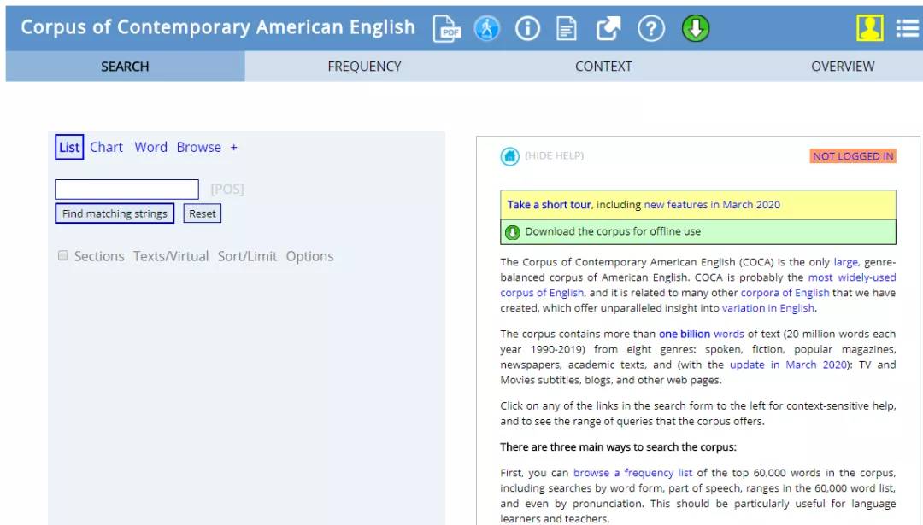Viewport: 923px width, 525px height.
Task: Open the list menu icon at top right
Action: point(907,28)
